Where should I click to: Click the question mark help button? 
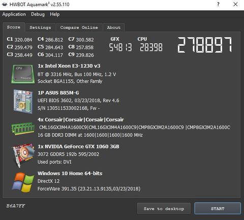pyautogui.click(x=219, y=4)
